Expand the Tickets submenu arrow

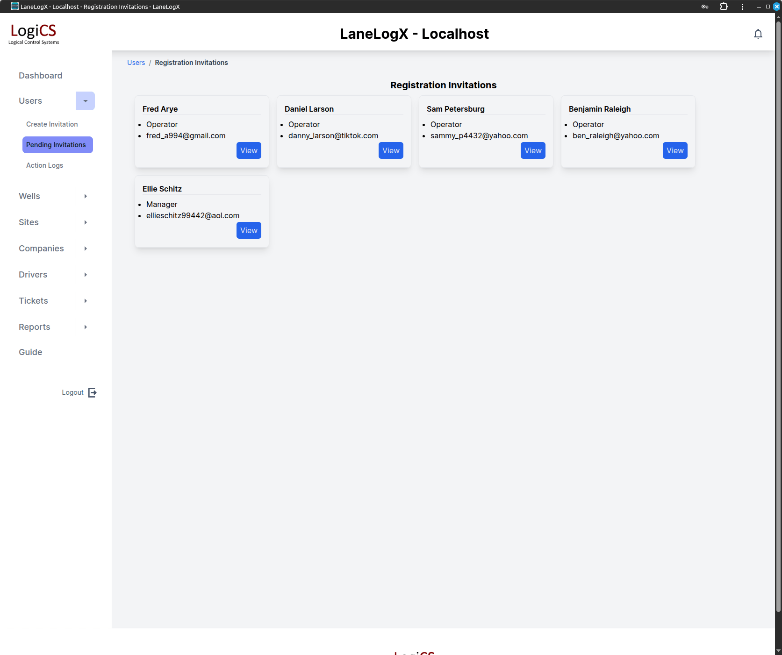85,301
